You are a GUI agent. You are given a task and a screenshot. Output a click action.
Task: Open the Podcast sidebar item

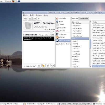pos(63,37)
